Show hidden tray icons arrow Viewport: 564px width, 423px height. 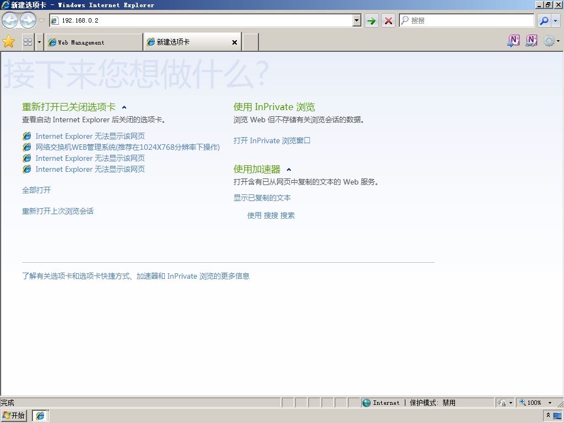point(548,415)
